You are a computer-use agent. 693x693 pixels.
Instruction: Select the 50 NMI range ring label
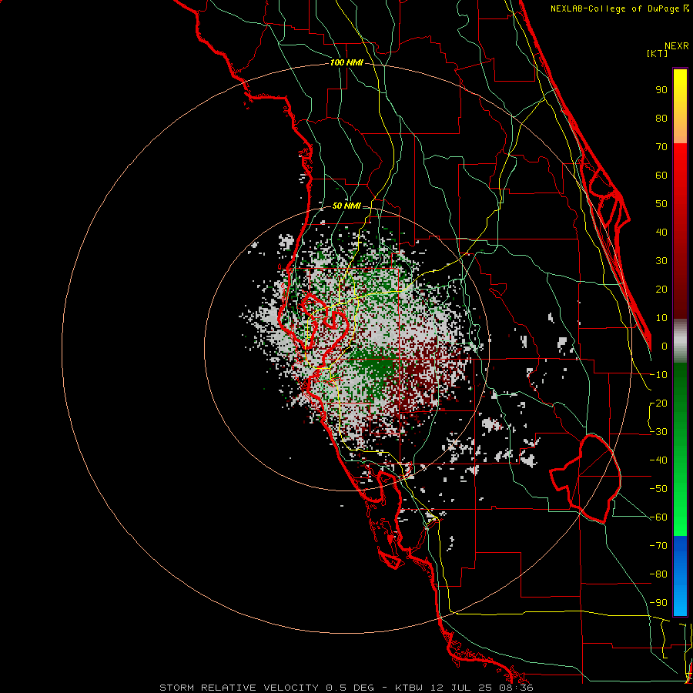tap(346, 206)
